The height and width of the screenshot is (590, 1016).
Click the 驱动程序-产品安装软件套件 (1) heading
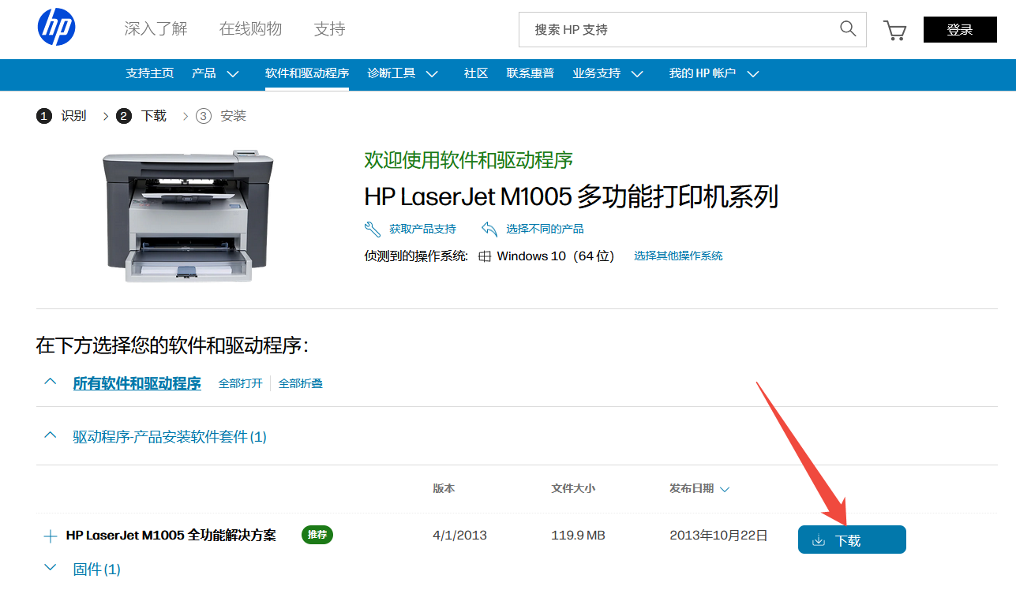click(x=170, y=436)
